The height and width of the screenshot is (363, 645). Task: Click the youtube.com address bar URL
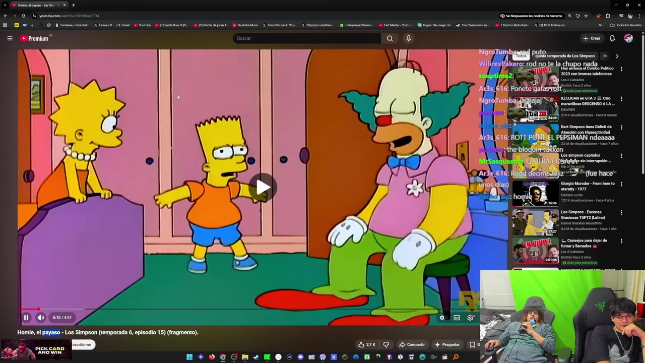69,16
